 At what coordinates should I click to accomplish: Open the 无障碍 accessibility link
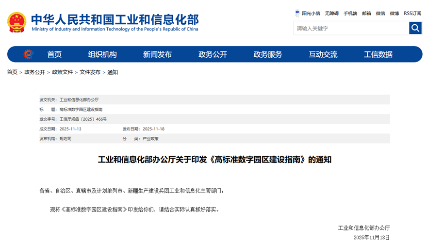332,14
